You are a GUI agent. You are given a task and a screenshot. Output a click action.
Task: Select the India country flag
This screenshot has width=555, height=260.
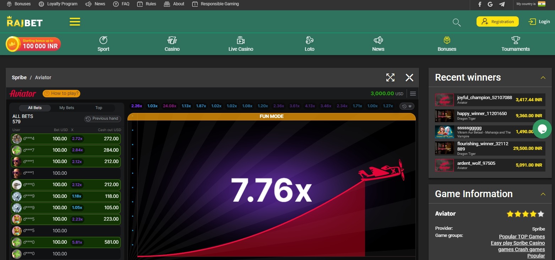pyautogui.click(x=542, y=4)
